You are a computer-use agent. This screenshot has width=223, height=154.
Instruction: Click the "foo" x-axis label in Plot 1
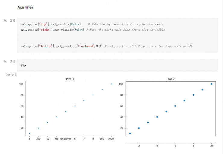[x=56, y=139]
